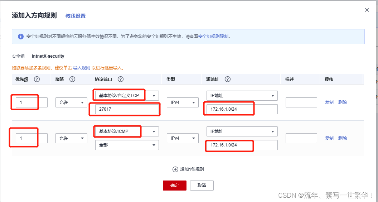Click 复制 for the TCP rule
Viewport: 378px width, 202px height.
(x=329, y=102)
